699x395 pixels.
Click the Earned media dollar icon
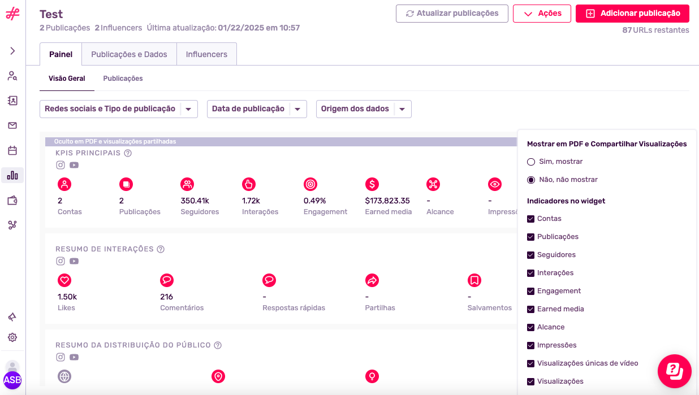coord(372,184)
